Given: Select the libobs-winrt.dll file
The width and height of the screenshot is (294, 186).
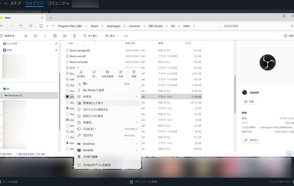Looking at the screenshot, I should 78,56.
